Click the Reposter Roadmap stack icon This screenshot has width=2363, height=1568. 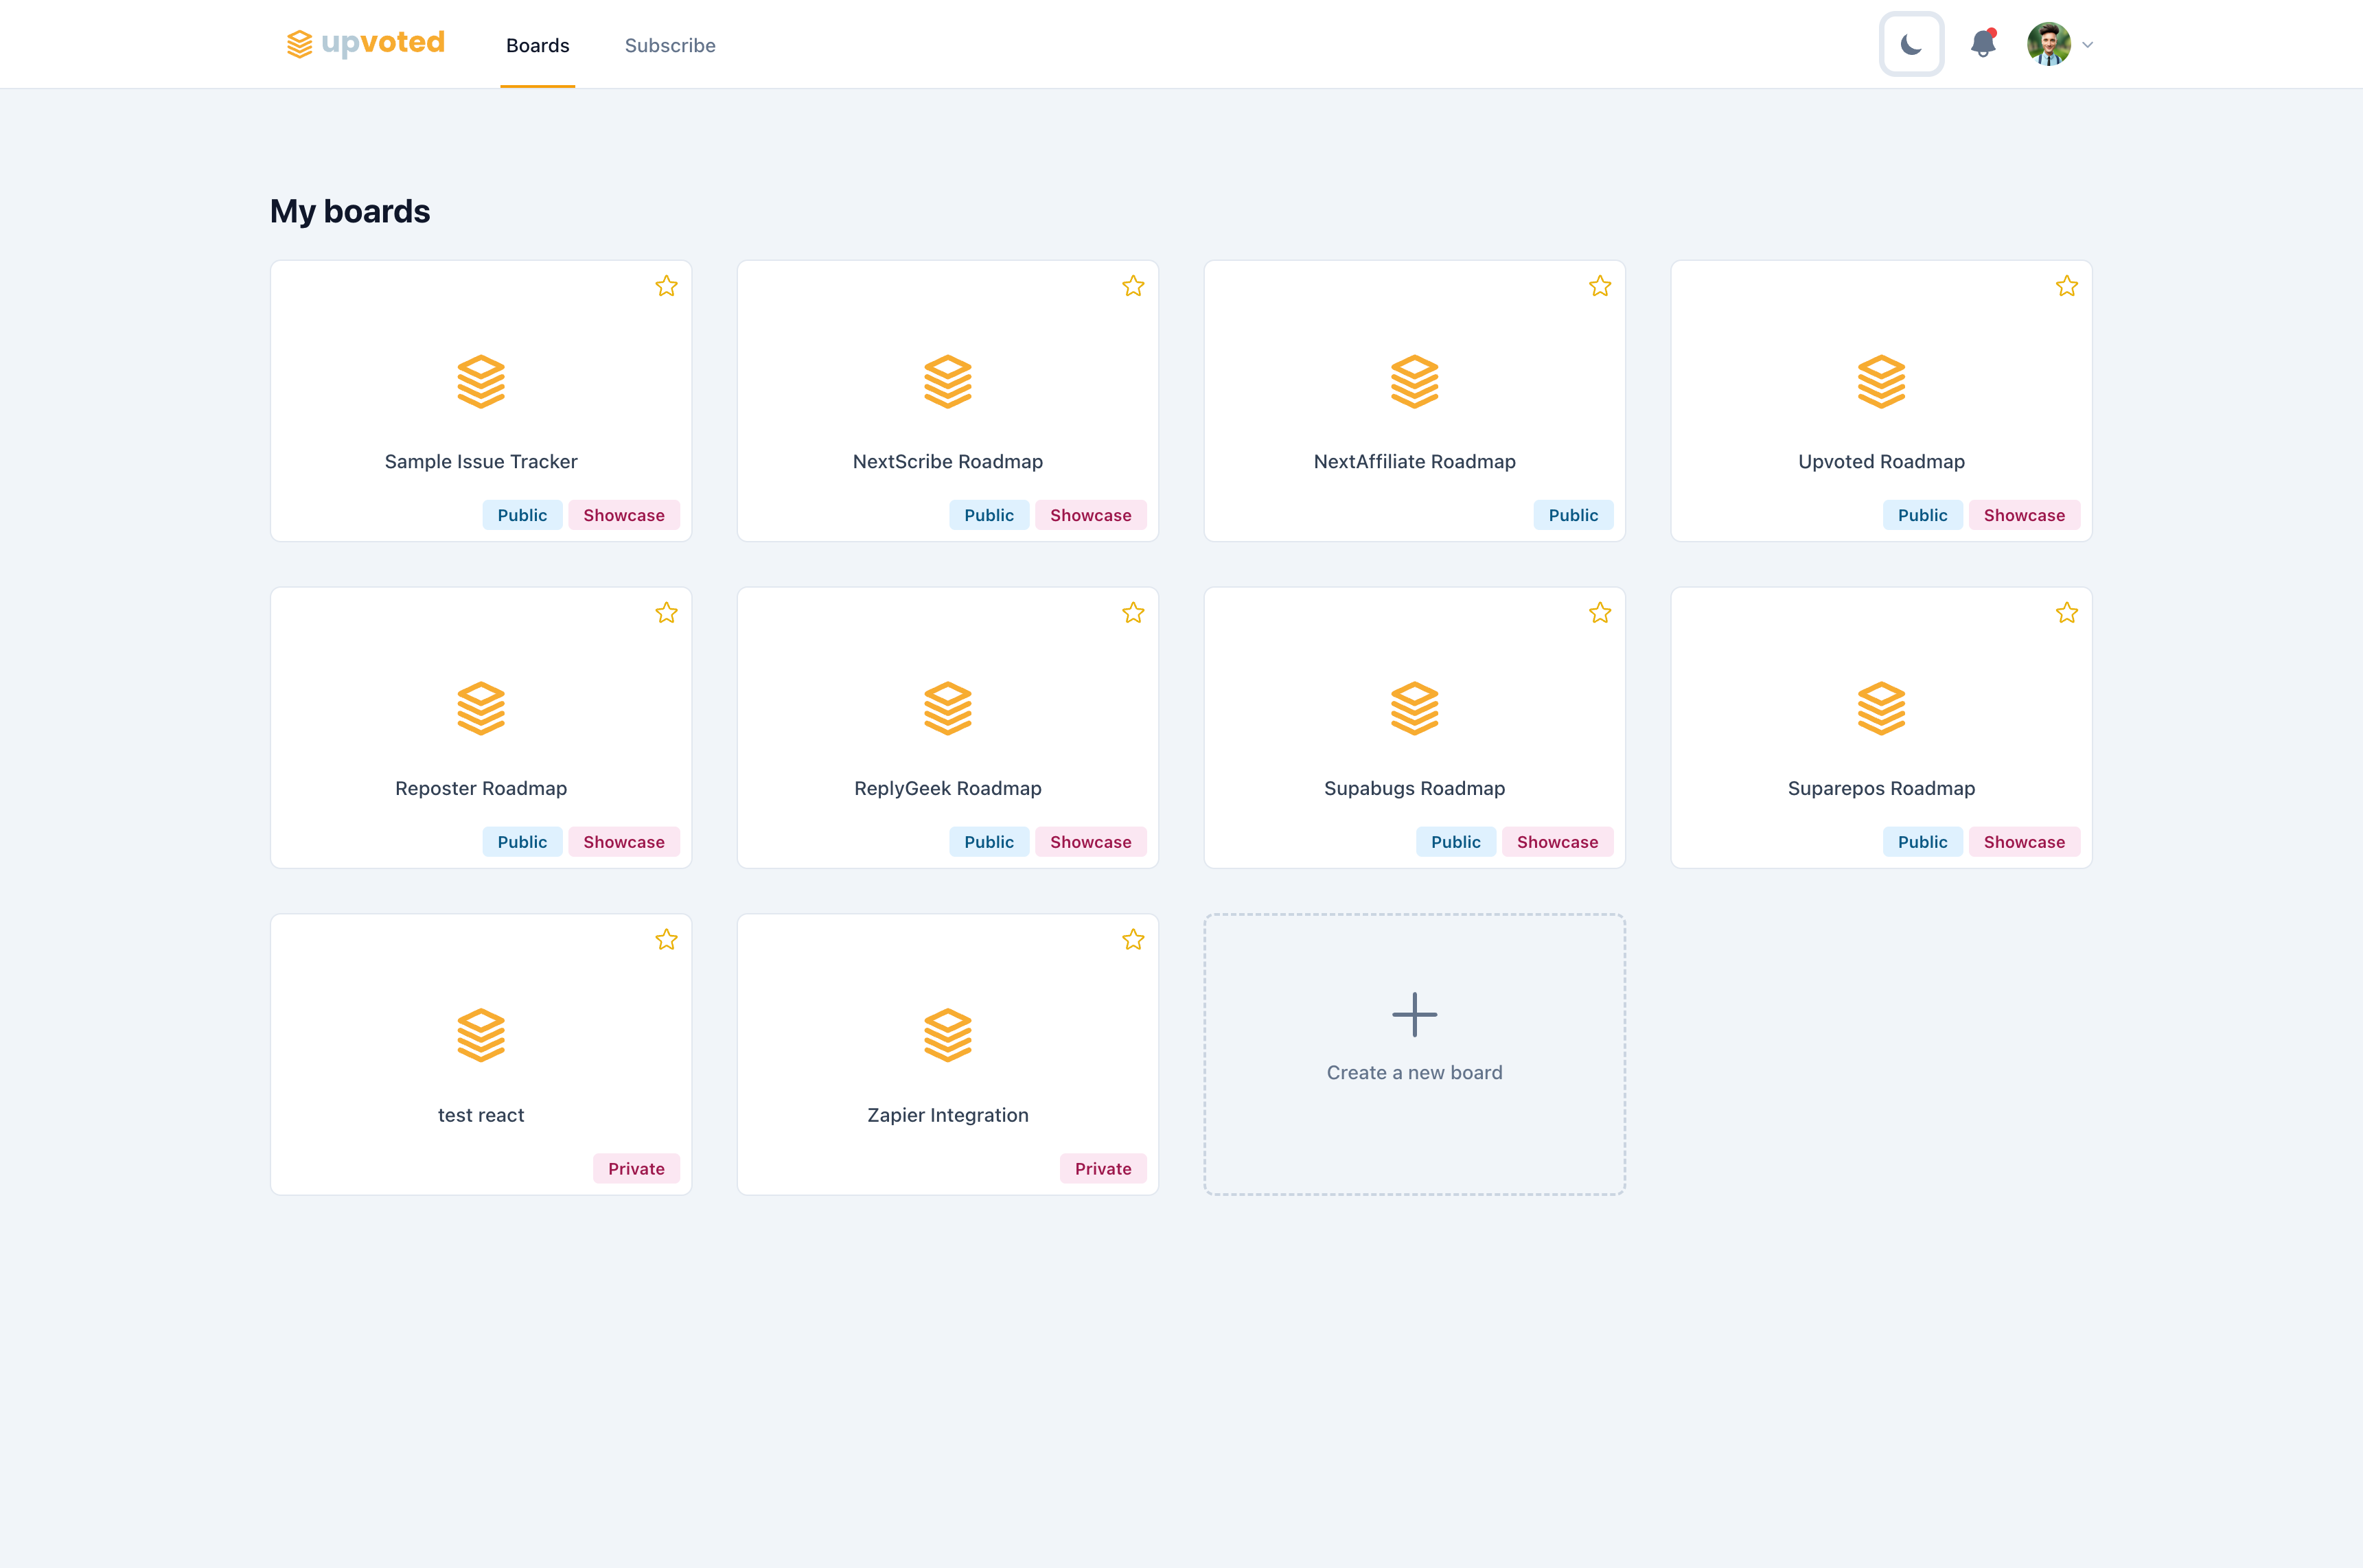481,708
